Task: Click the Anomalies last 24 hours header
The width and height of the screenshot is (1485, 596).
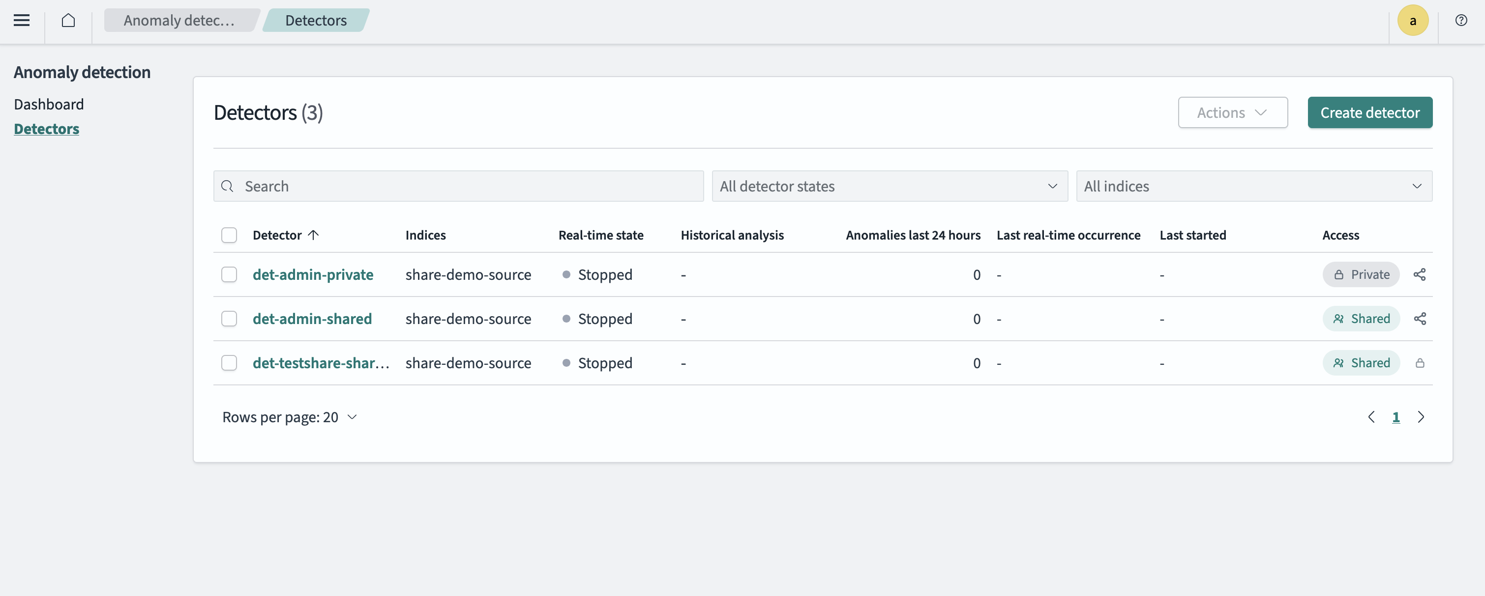Action: (x=913, y=235)
